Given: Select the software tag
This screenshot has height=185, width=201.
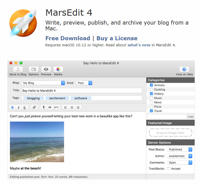Looking at the screenshot, I should click(x=81, y=98).
